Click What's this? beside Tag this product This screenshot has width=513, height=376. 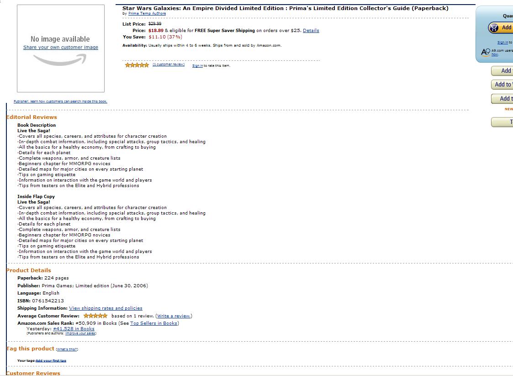pyautogui.click(x=67, y=349)
